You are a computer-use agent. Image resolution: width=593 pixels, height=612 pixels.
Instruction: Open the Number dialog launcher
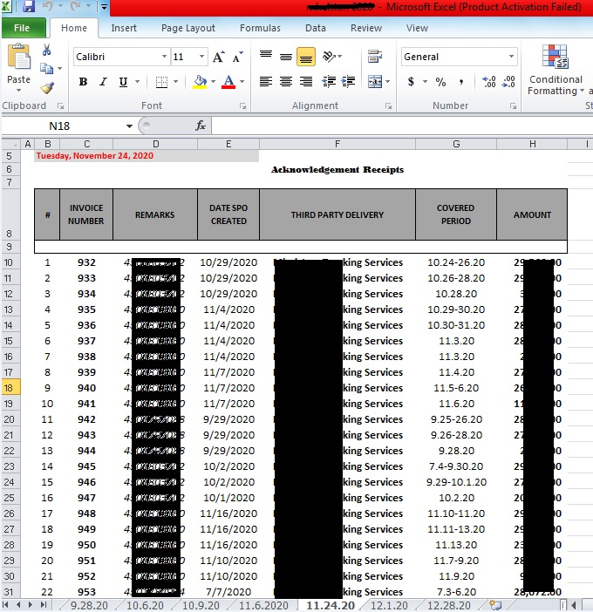click(x=513, y=105)
